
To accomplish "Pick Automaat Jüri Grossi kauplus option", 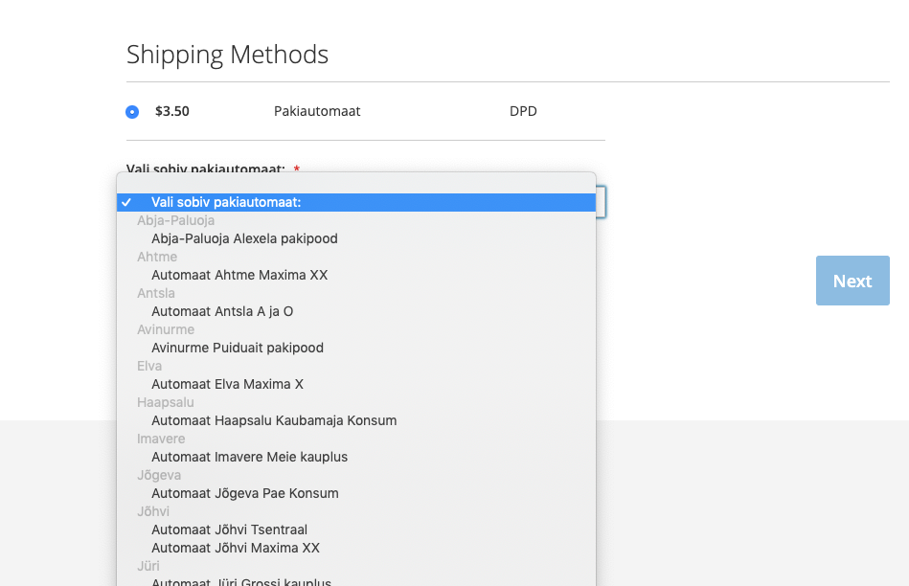I will pos(356,581).
